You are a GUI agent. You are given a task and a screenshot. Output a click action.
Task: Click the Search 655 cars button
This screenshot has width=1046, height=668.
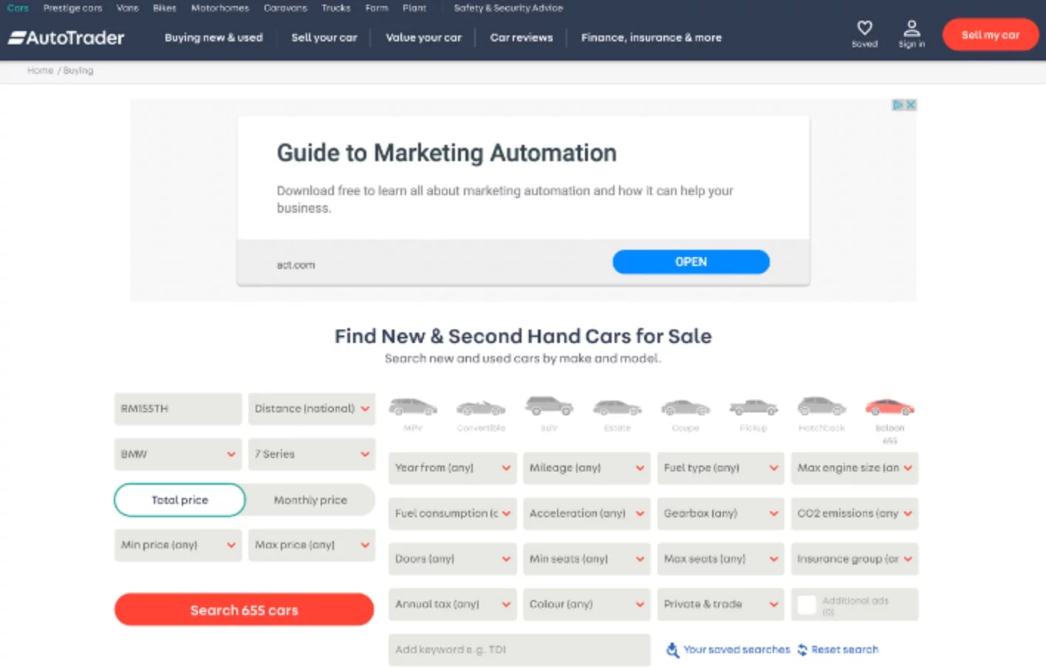(x=244, y=610)
